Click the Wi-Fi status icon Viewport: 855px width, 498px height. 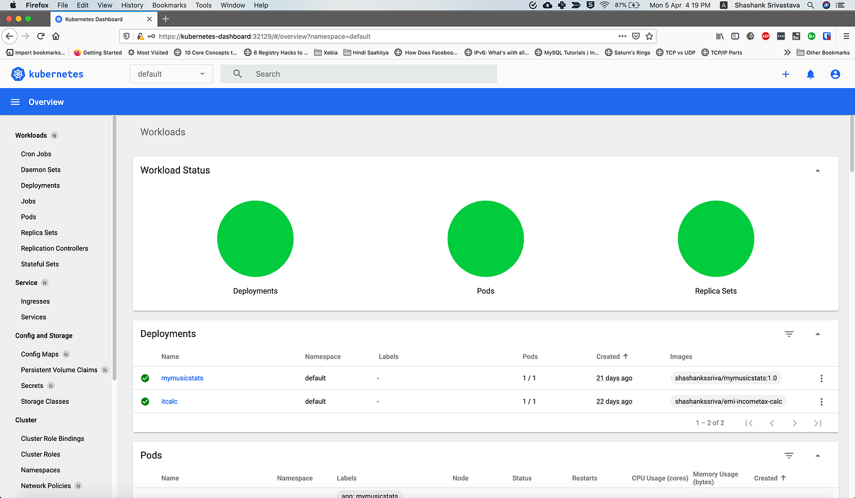604,5
